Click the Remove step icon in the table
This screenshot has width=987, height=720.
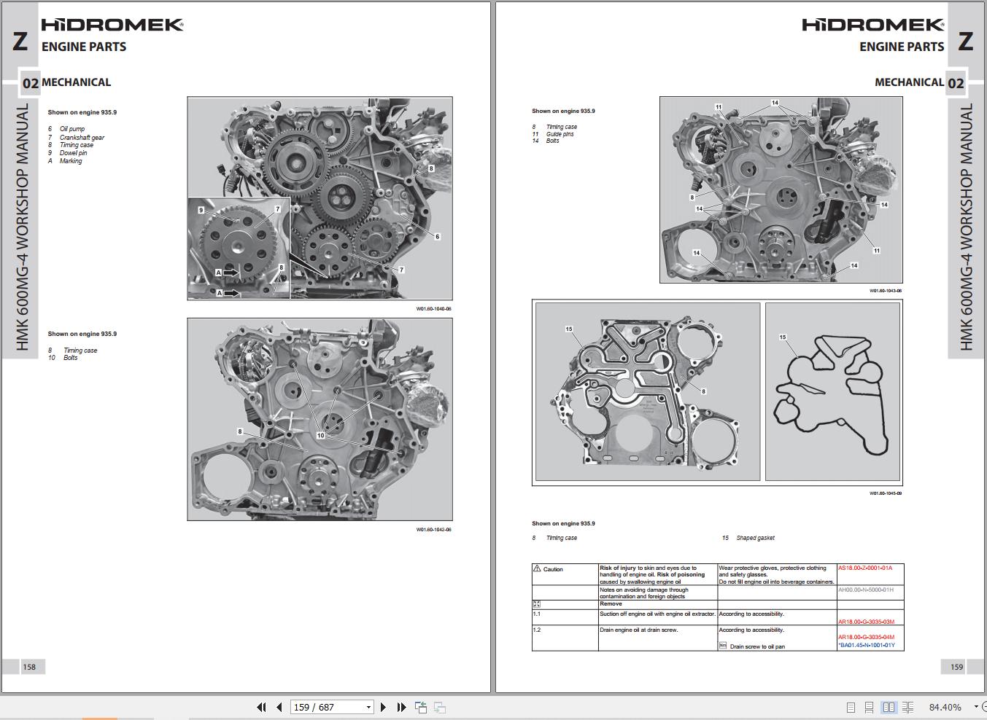[x=537, y=603]
